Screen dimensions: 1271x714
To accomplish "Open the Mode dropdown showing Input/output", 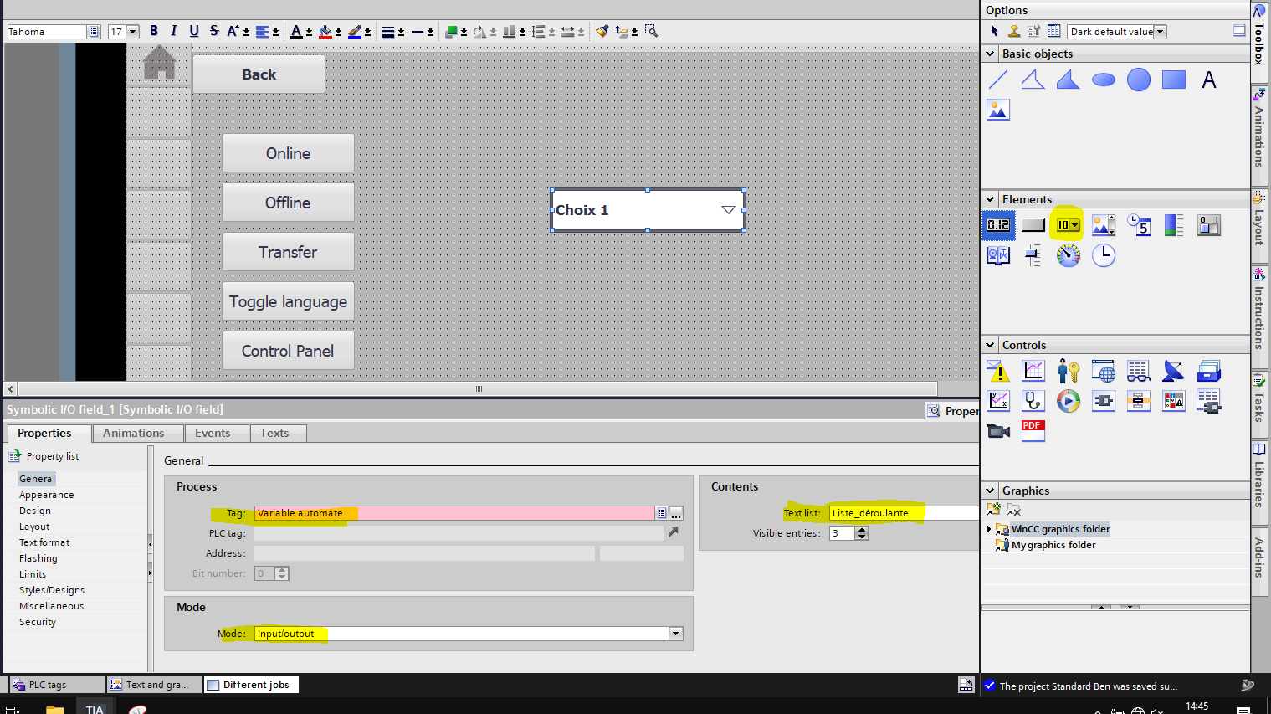I will tap(675, 634).
